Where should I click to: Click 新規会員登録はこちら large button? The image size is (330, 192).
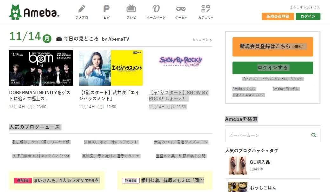coord(273,47)
